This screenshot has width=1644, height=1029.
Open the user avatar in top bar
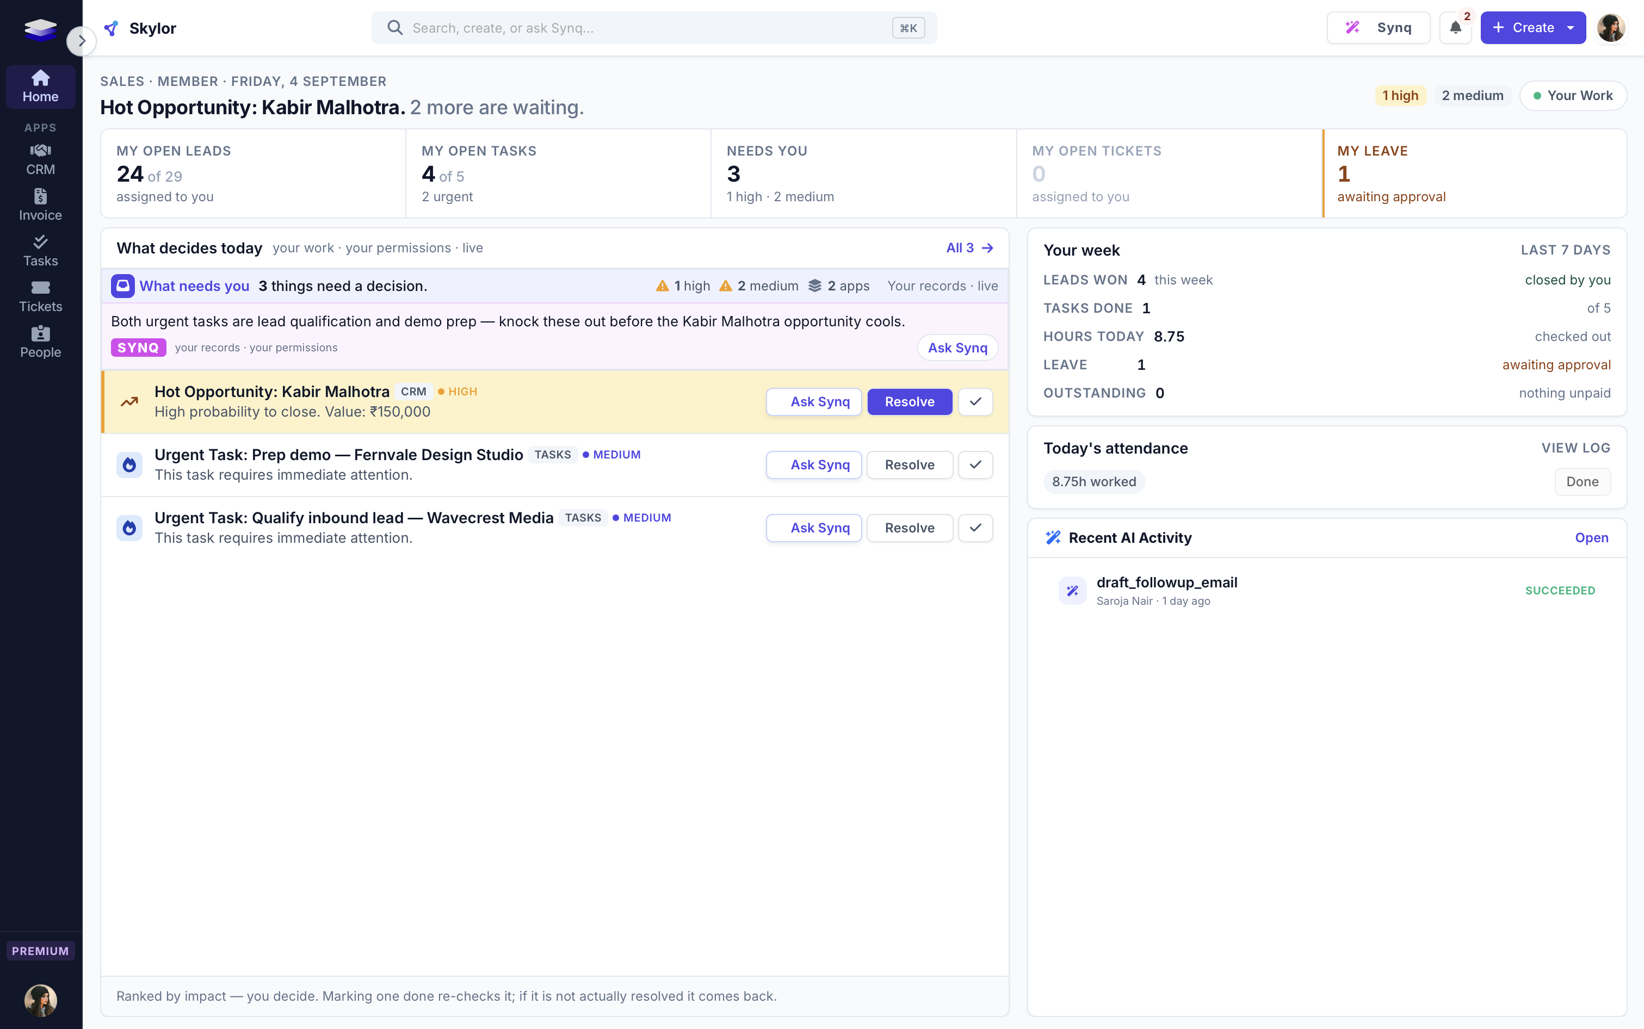pos(1611,28)
